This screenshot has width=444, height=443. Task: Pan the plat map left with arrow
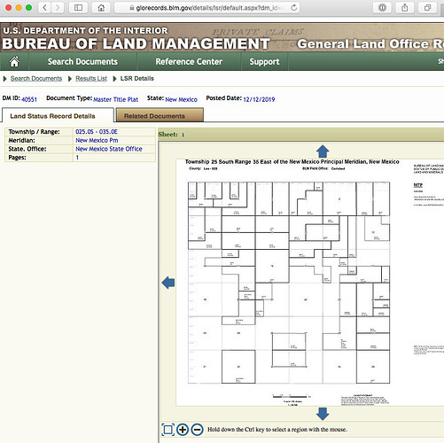pos(168,283)
